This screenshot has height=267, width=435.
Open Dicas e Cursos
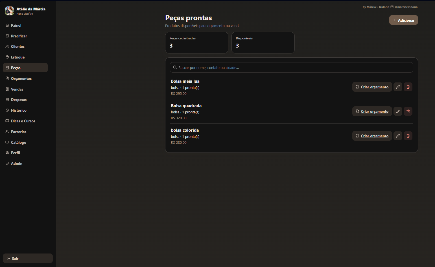click(25, 121)
